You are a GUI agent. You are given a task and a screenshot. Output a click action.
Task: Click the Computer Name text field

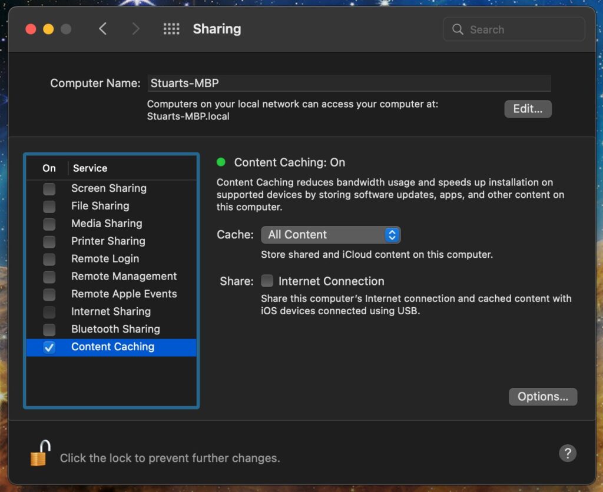coord(349,84)
